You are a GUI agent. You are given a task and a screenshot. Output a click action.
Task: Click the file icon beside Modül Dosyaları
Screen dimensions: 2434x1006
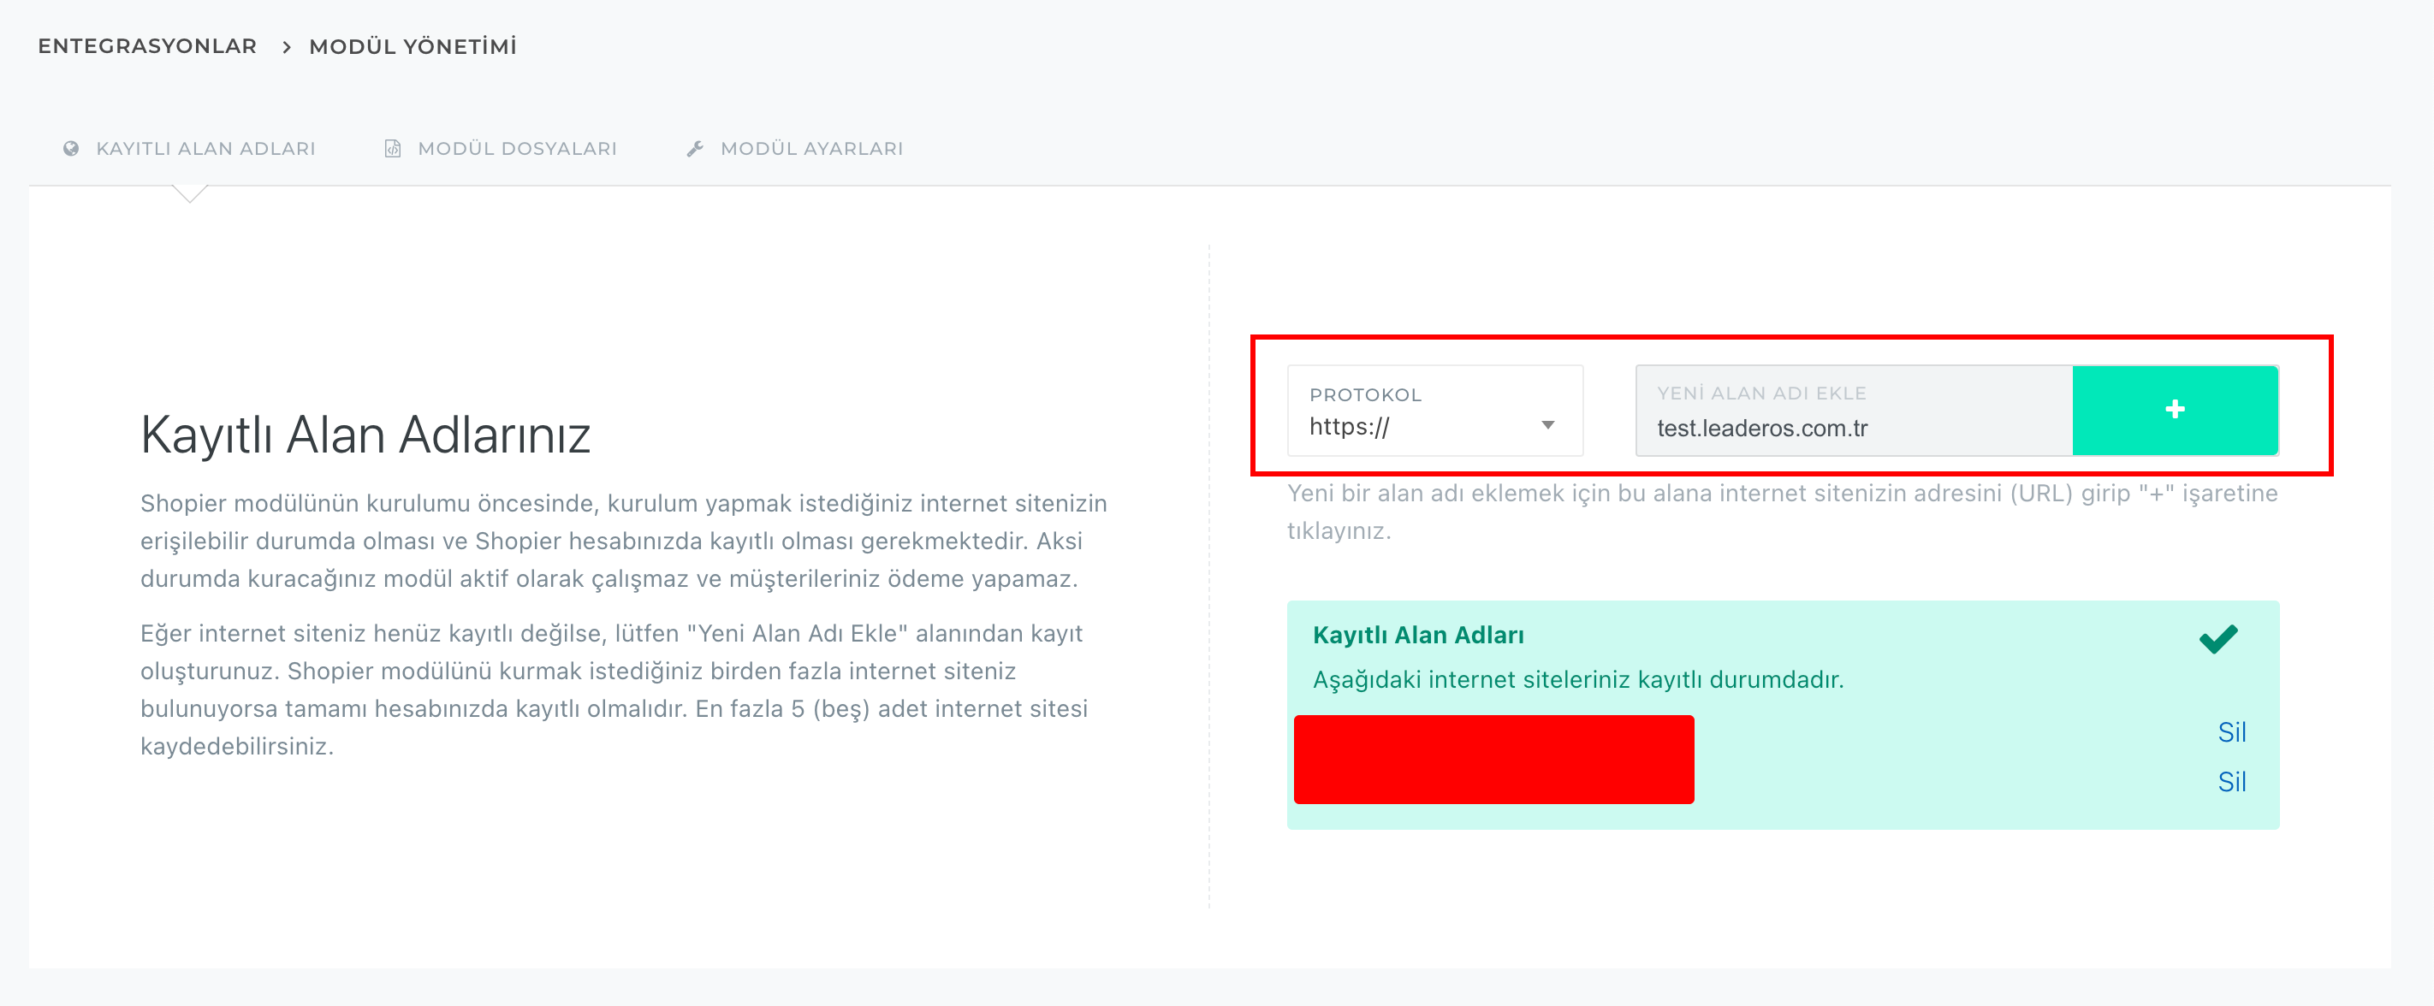click(x=393, y=148)
